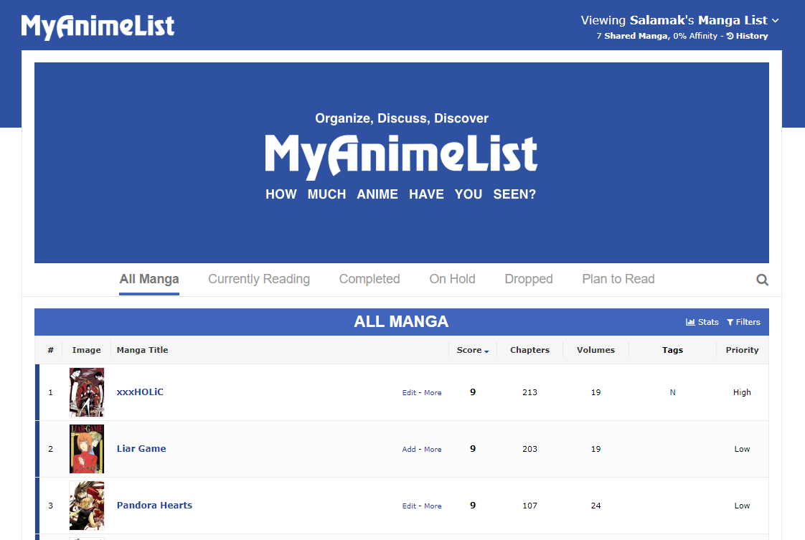Sort by the Priority column header
Viewport: 805px width, 540px height.
pos(742,350)
